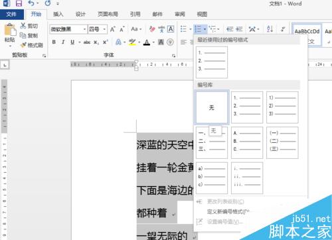Screen dimensions: 332x240
Task: Select the A. B. C. numbering format
Action: pos(247,143)
